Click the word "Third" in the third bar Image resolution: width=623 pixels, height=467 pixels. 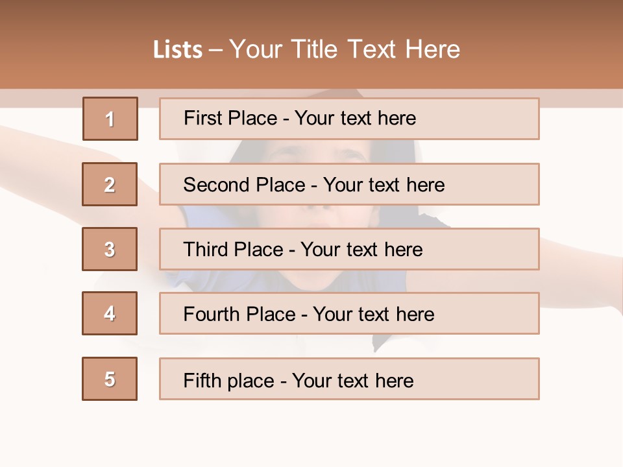(205, 250)
